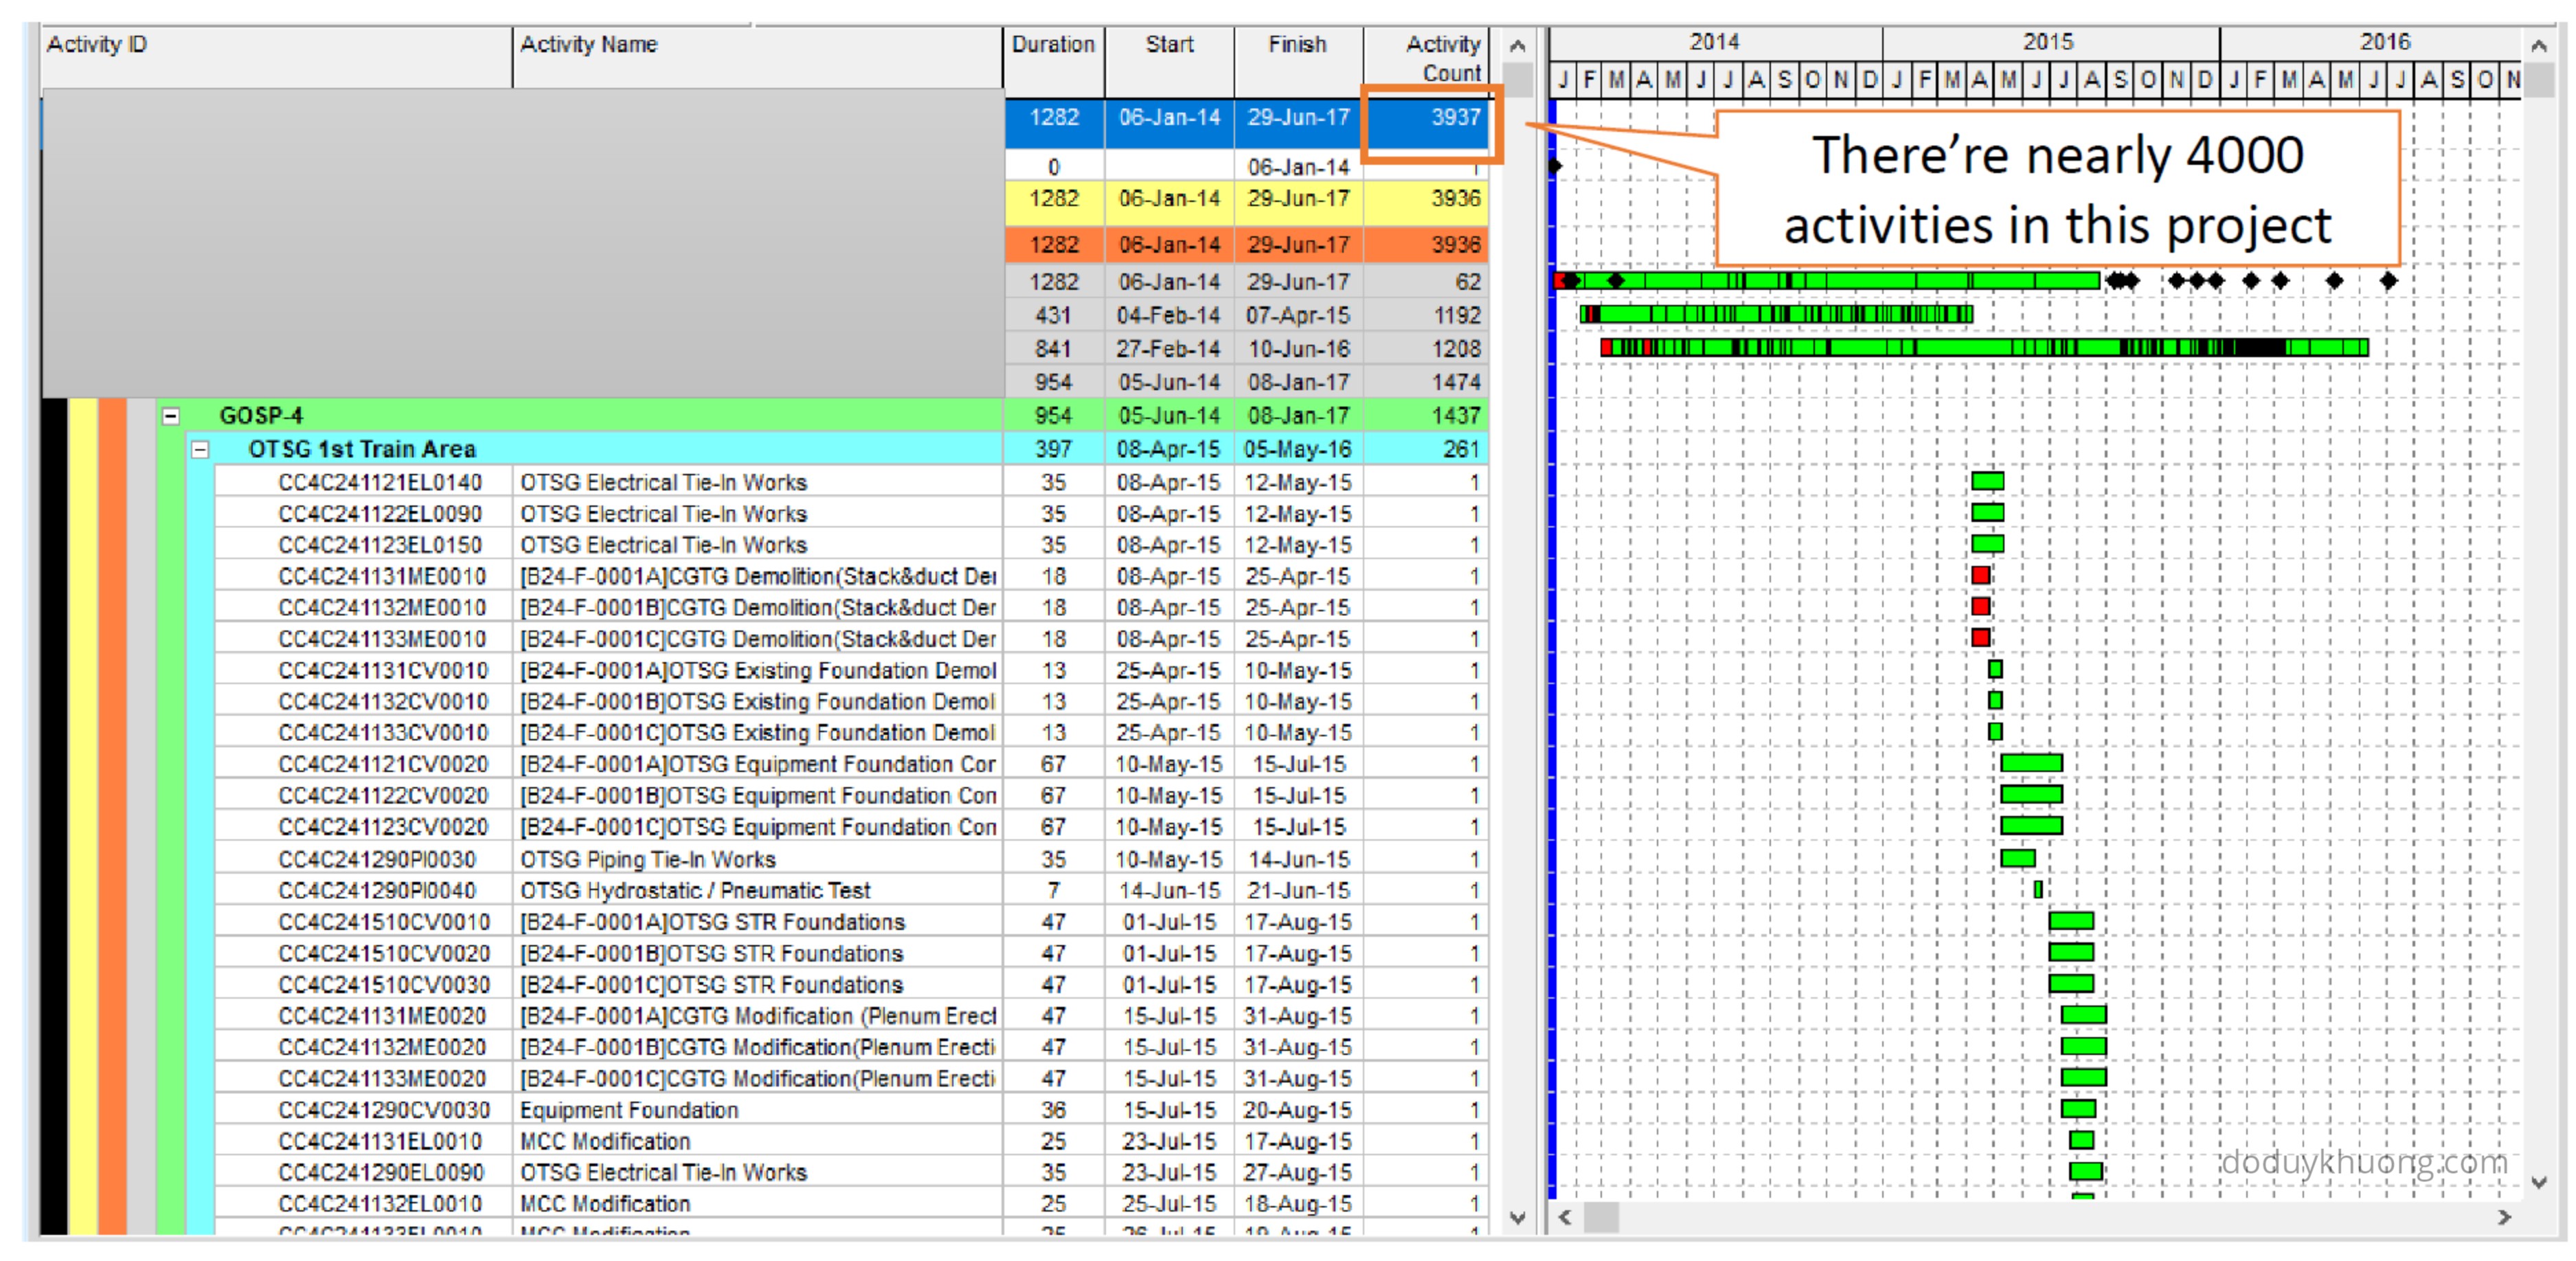Click the Activity Name column header
Image resolution: width=2576 pixels, height=1261 pixels.
(x=588, y=44)
